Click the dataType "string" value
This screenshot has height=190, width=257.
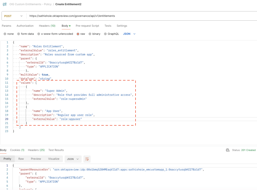45,79
